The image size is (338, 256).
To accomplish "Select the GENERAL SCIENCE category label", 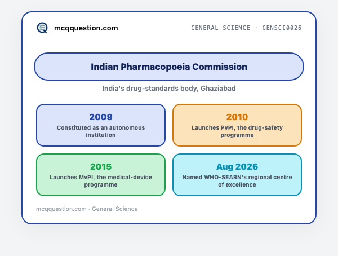I will 220,28.
